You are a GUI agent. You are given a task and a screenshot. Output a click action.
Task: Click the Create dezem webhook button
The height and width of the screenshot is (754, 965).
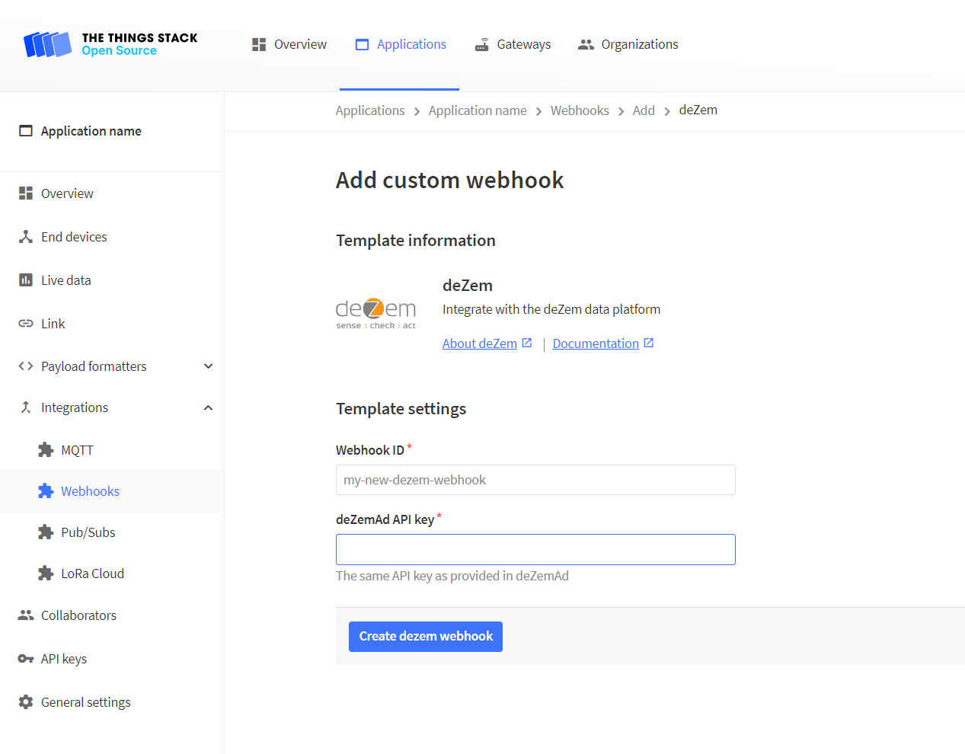(425, 636)
